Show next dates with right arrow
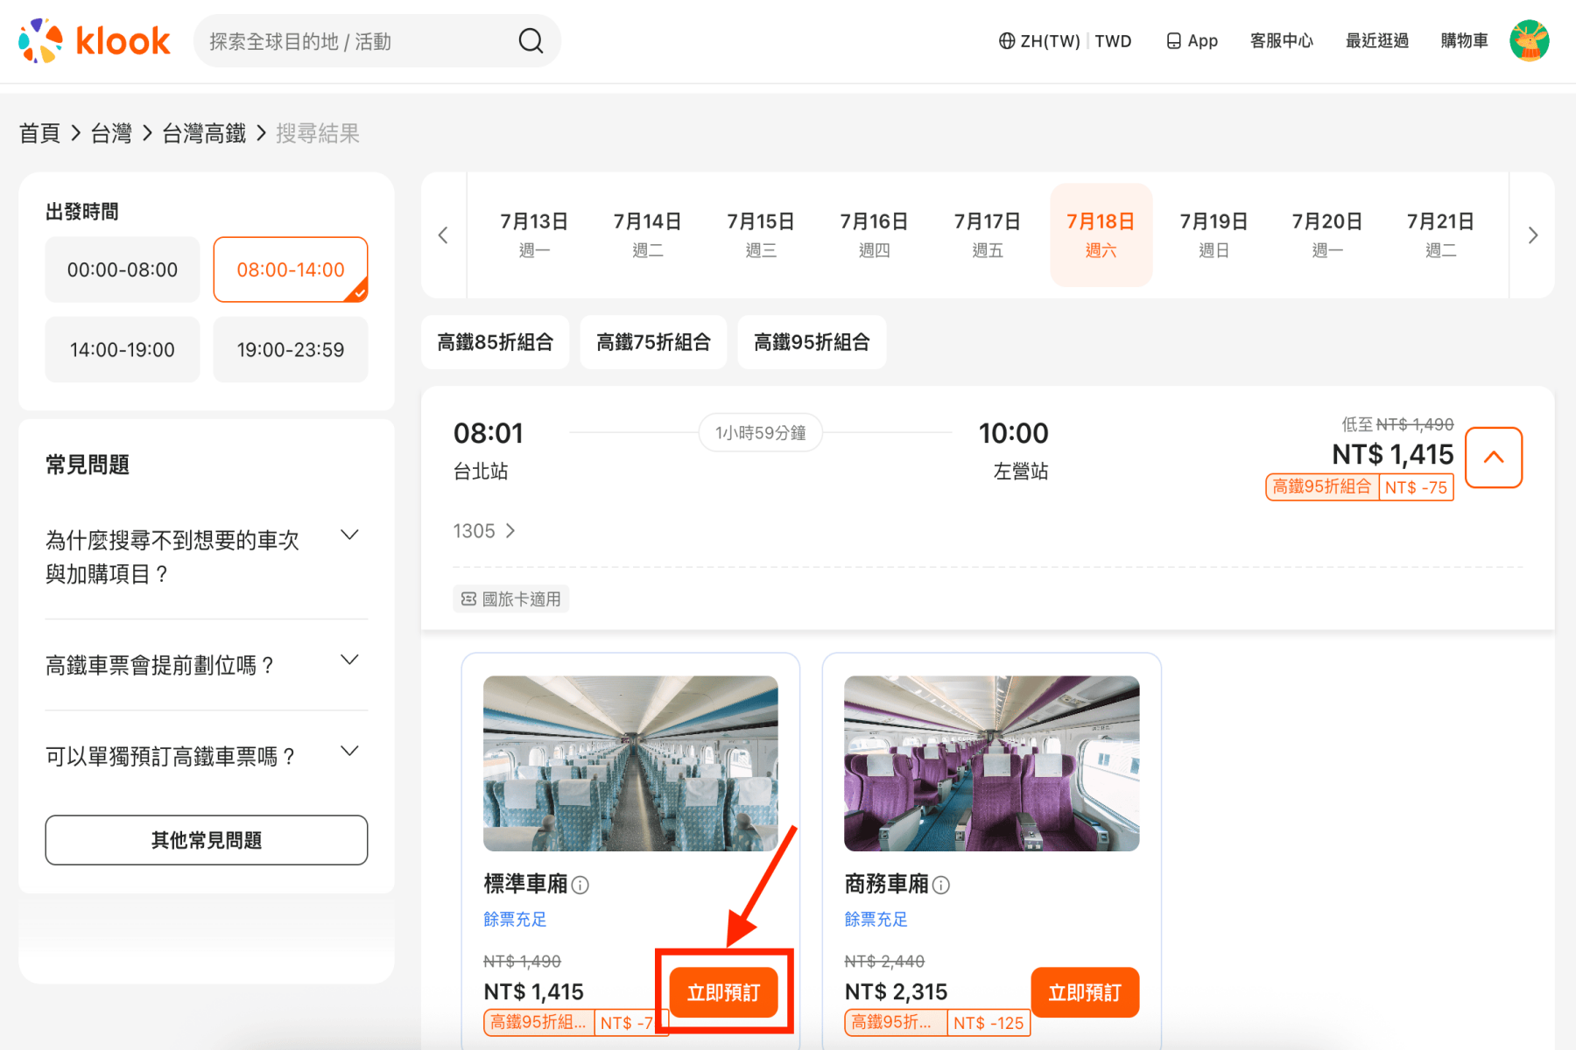 pos(1532,235)
